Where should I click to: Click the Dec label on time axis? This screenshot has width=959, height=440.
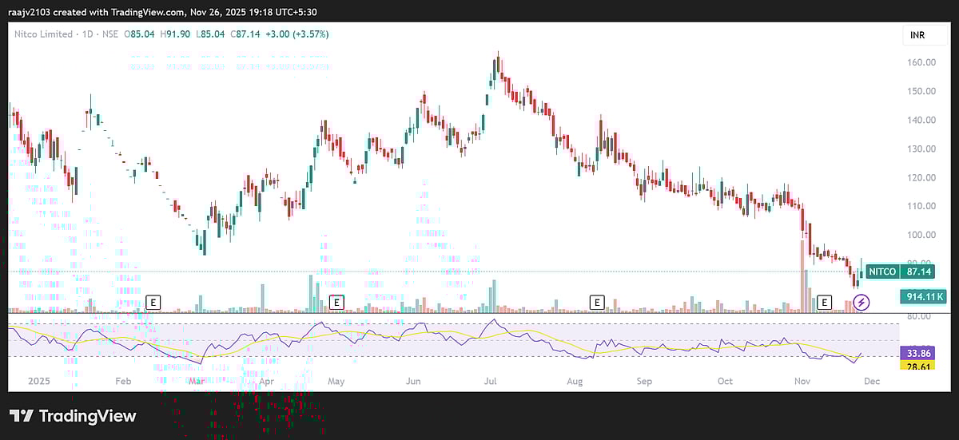click(871, 382)
